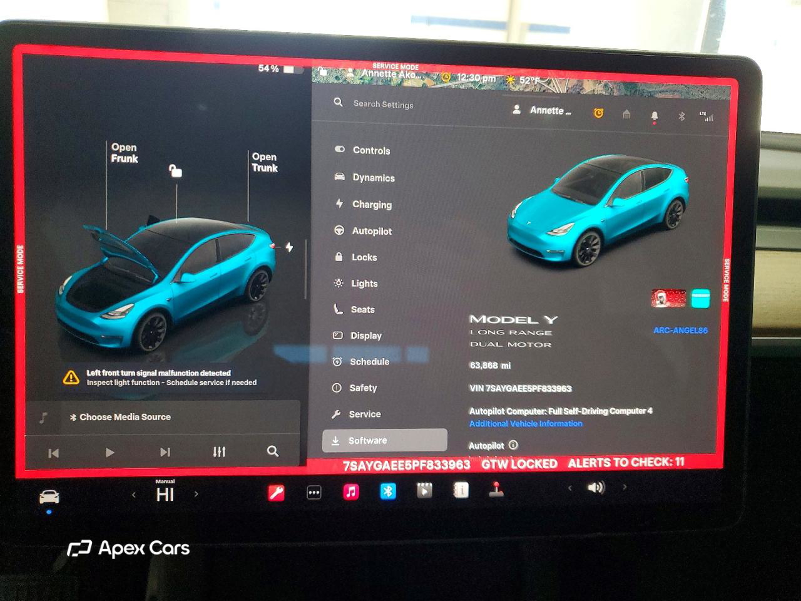Tap Open Frunk label
Image resolution: width=801 pixels, height=601 pixels.
(x=125, y=153)
